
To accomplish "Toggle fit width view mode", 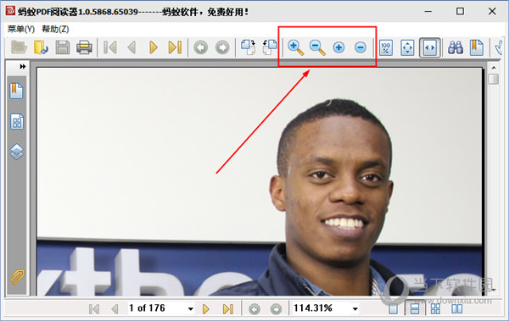I will coord(430,47).
